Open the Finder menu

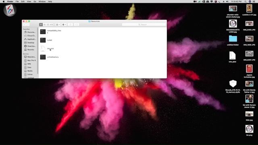[10, 2]
